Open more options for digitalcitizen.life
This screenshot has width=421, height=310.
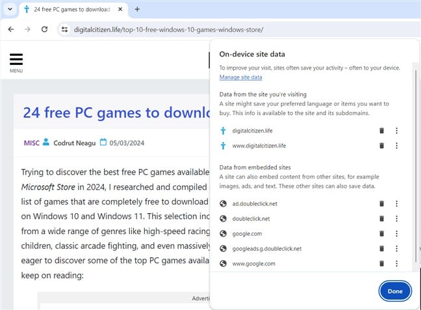[396, 131]
